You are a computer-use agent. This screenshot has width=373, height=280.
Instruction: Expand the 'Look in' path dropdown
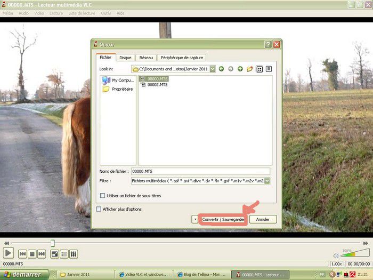coord(213,69)
